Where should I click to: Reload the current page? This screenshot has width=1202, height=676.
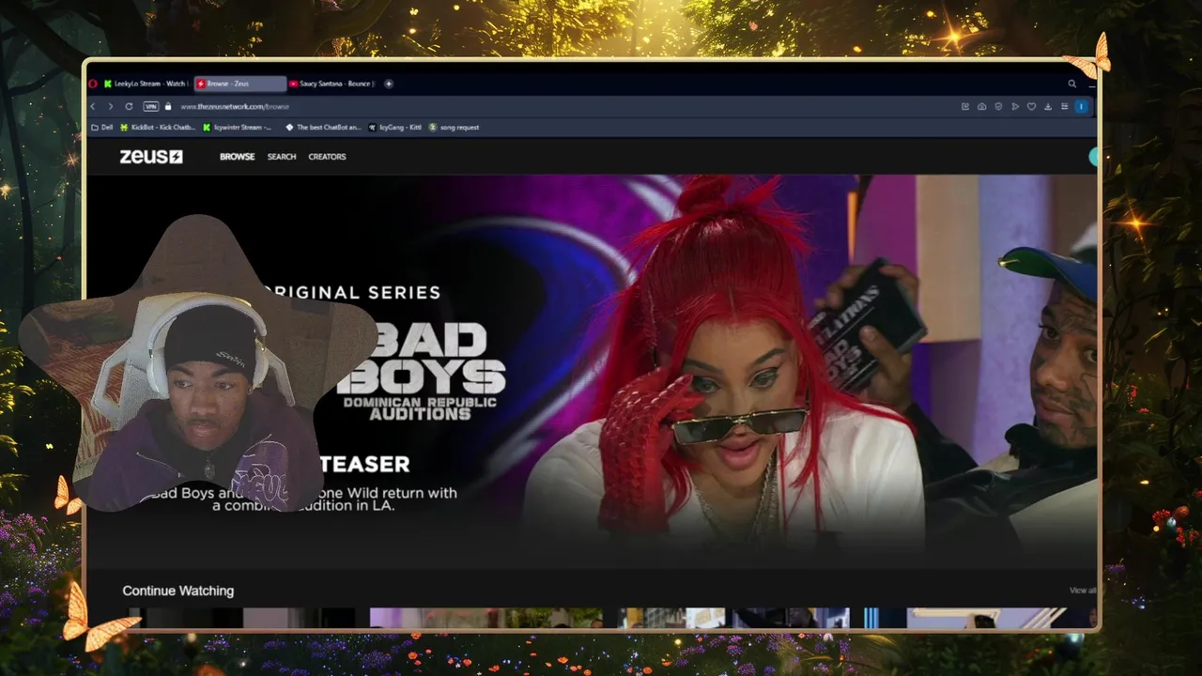(129, 106)
